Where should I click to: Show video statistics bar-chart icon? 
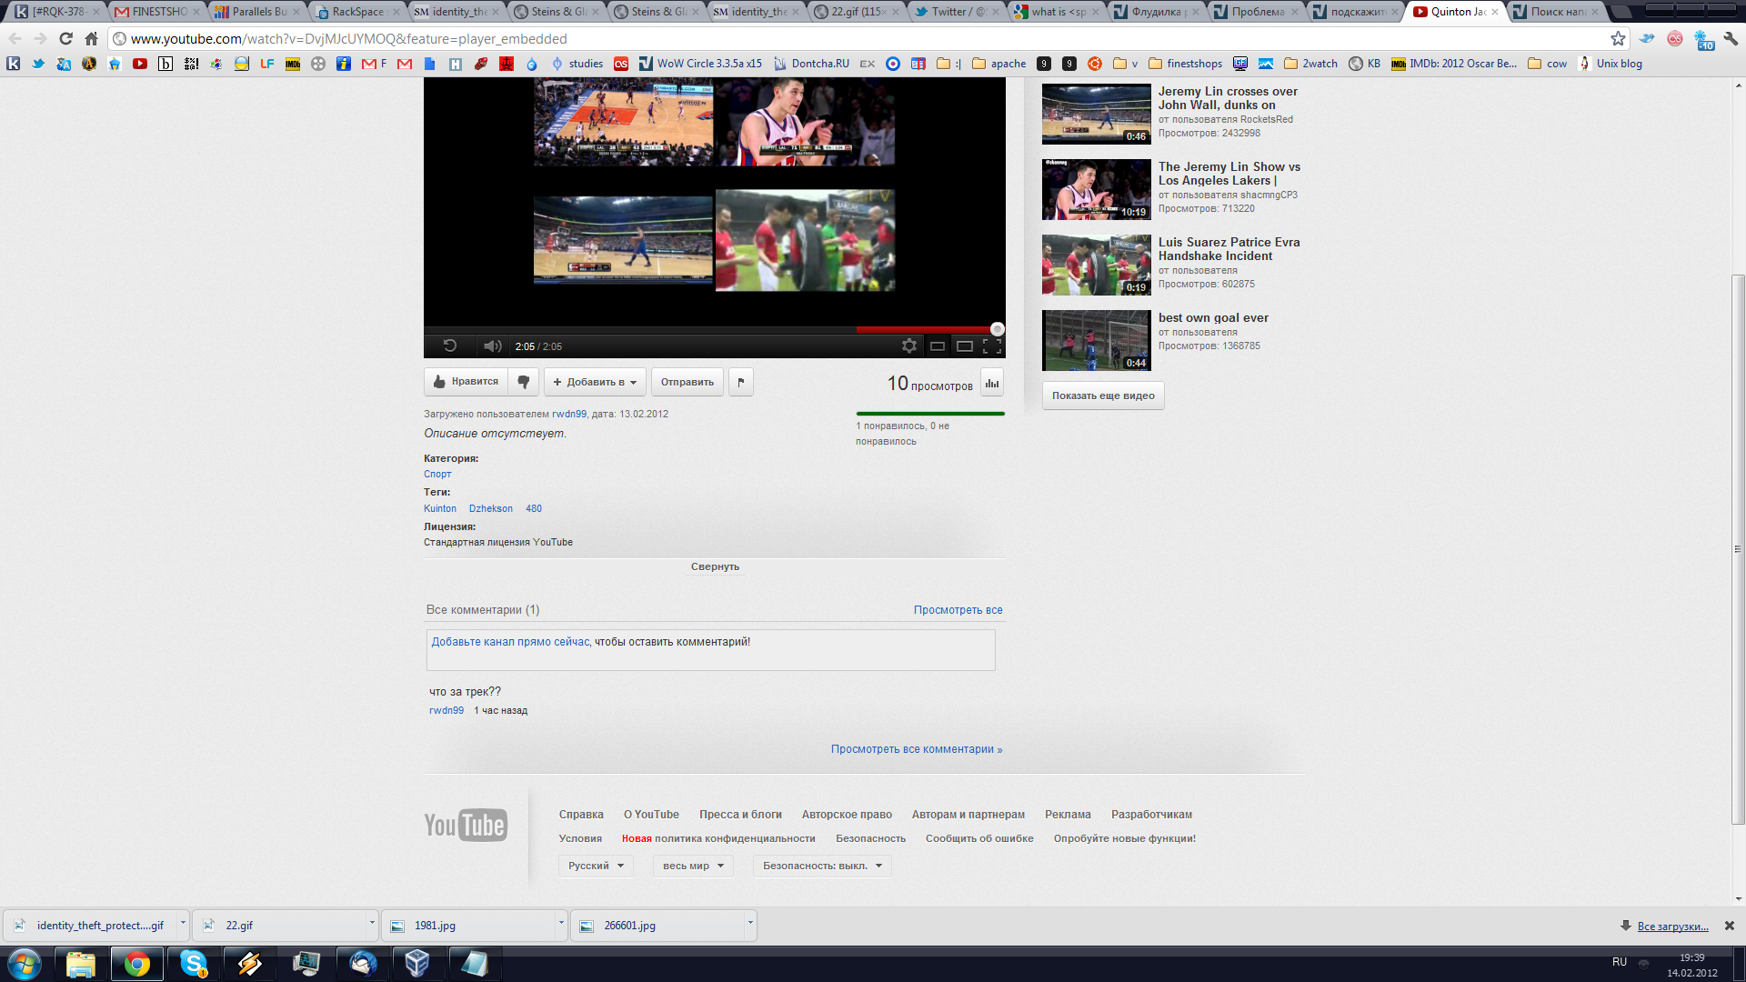[992, 383]
